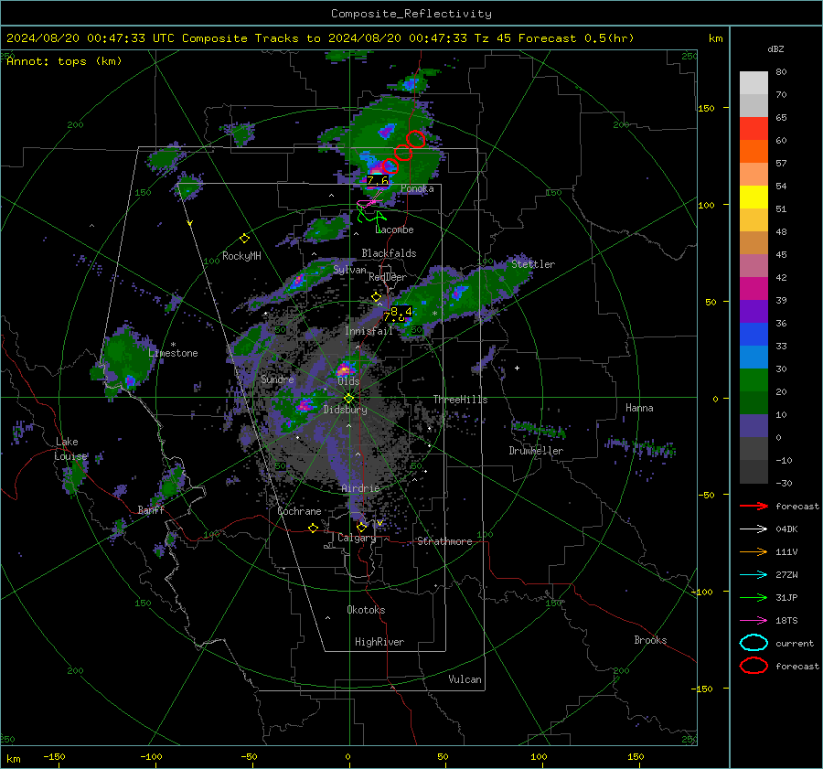Click the Didsbury city label
The height and width of the screenshot is (769, 823).
click(346, 410)
